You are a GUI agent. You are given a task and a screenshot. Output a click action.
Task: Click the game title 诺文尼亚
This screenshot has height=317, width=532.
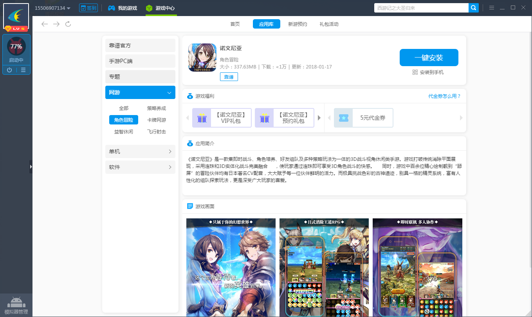tap(231, 49)
